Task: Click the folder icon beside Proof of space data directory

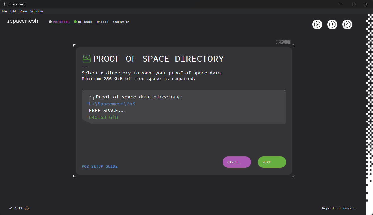Action: point(91,98)
